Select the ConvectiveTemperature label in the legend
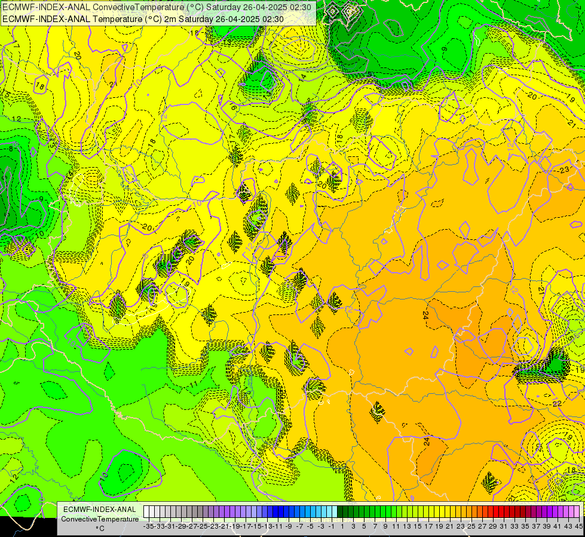The image size is (585, 537). [x=100, y=519]
